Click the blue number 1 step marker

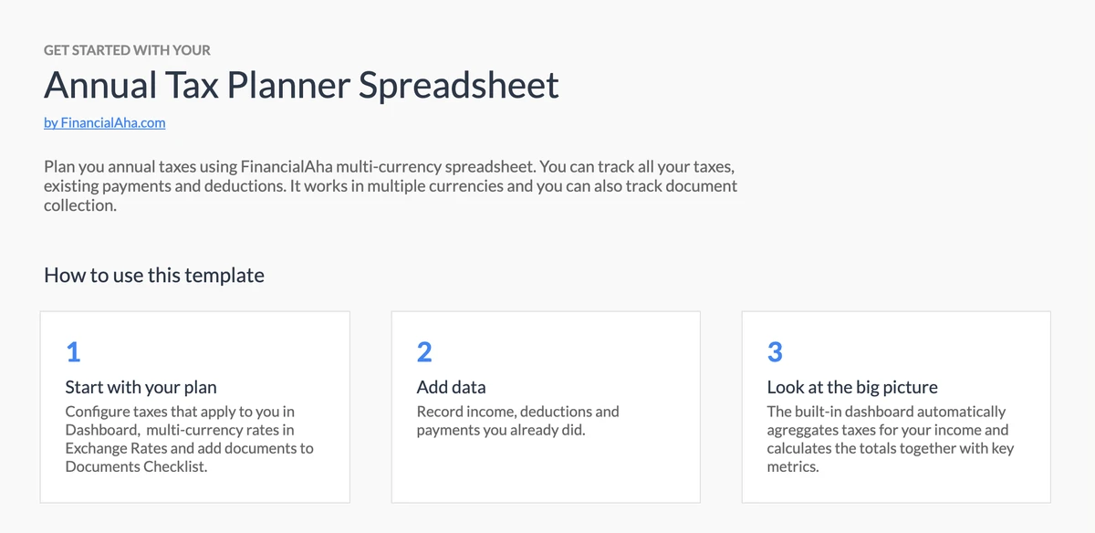click(73, 352)
